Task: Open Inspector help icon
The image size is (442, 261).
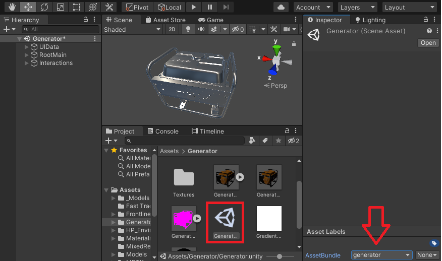Action: coord(429,31)
